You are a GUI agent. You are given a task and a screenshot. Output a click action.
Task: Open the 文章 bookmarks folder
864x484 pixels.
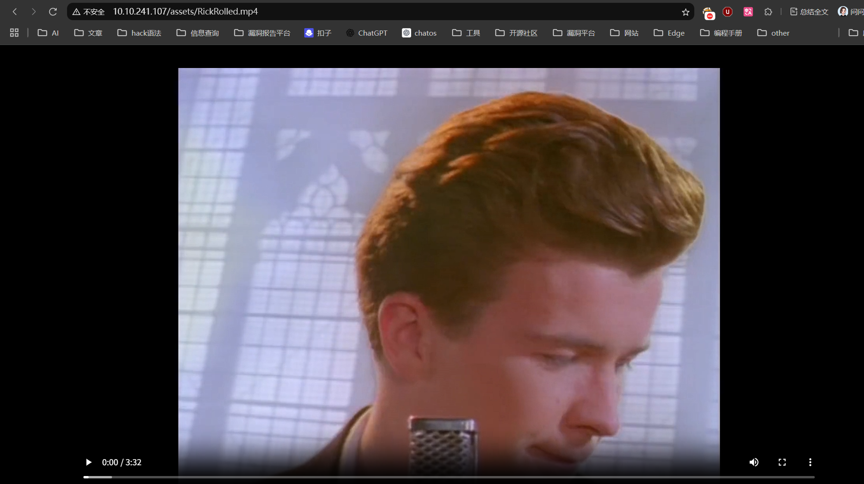88,33
